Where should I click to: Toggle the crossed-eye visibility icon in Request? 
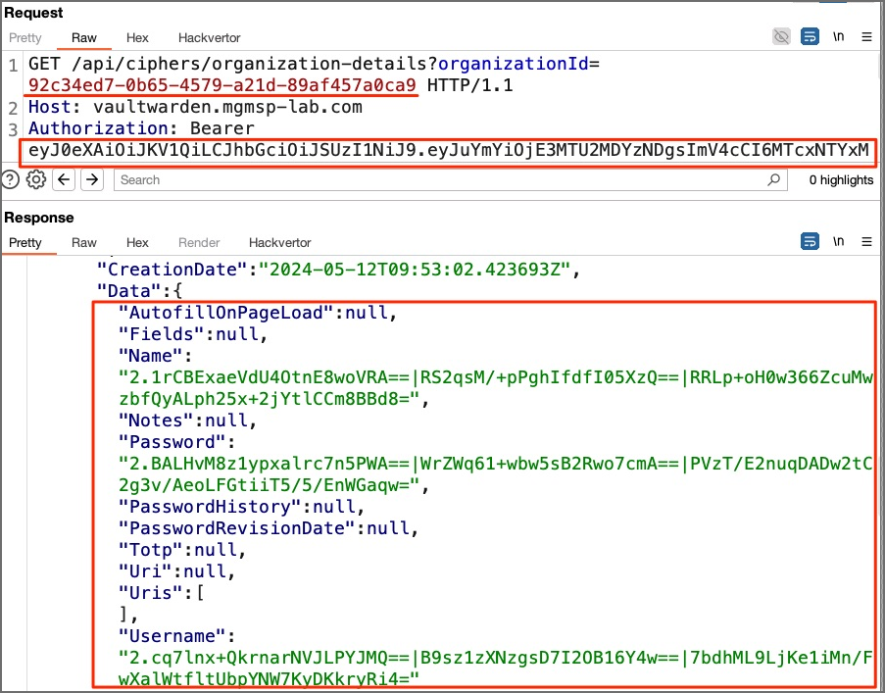(781, 37)
